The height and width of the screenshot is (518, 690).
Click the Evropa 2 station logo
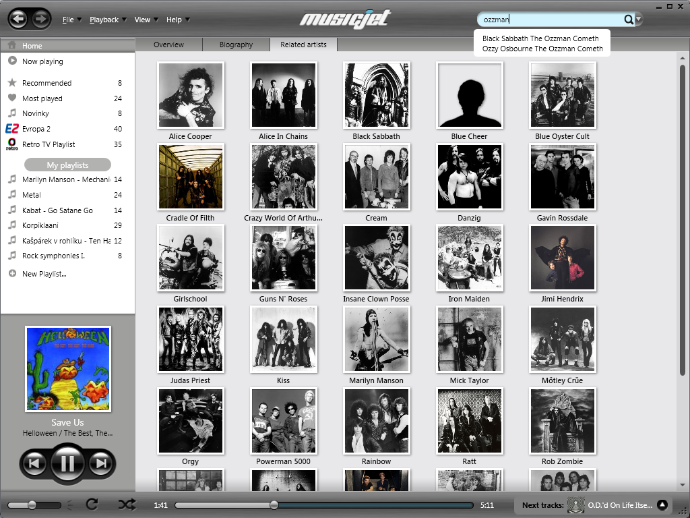[12, 129]
